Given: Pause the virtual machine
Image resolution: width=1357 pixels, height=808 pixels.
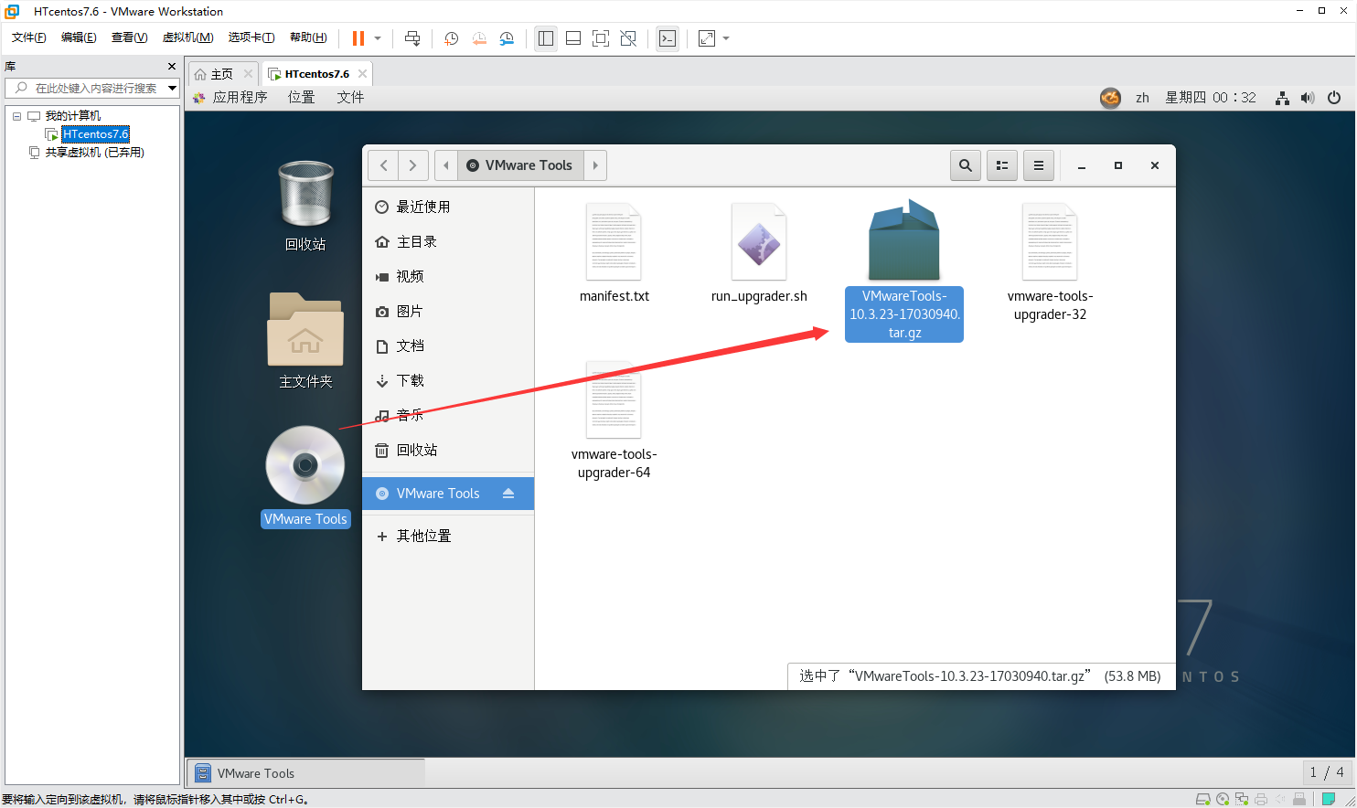Looking at the screenshot, I should pyautogui.click(x=358, y=38).
